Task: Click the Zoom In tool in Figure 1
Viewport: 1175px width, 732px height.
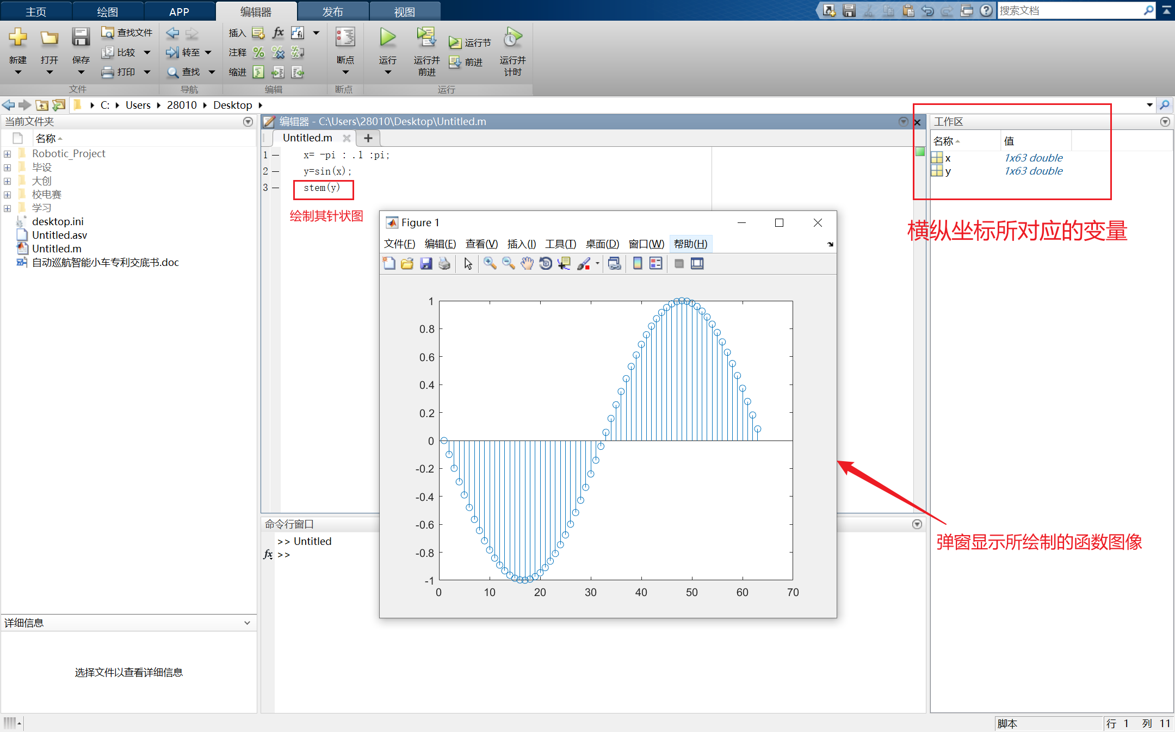Action: pyautogui.click(x=490, y=264)
